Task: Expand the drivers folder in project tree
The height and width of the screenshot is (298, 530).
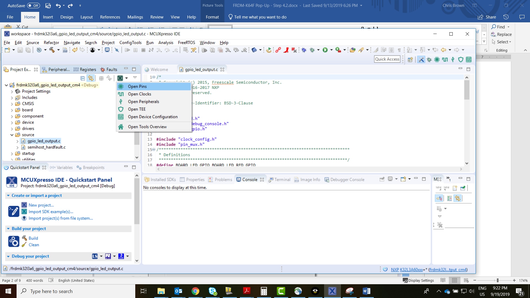Action: (12, 129)
